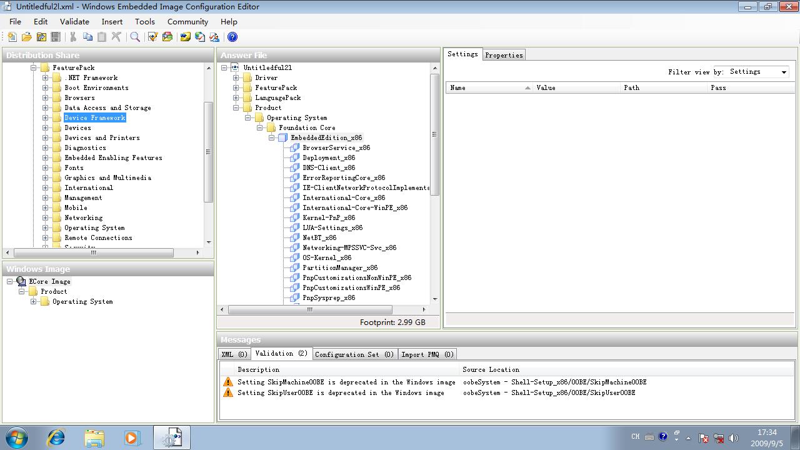Click the yellow folder toolbar icon
Image resolution: width=800 pixels, height=450 pixels.
tap(185, 37)
